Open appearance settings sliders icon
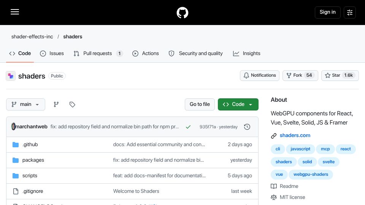The width and height of the screenshot is (365, 205). tap(350, 13)
